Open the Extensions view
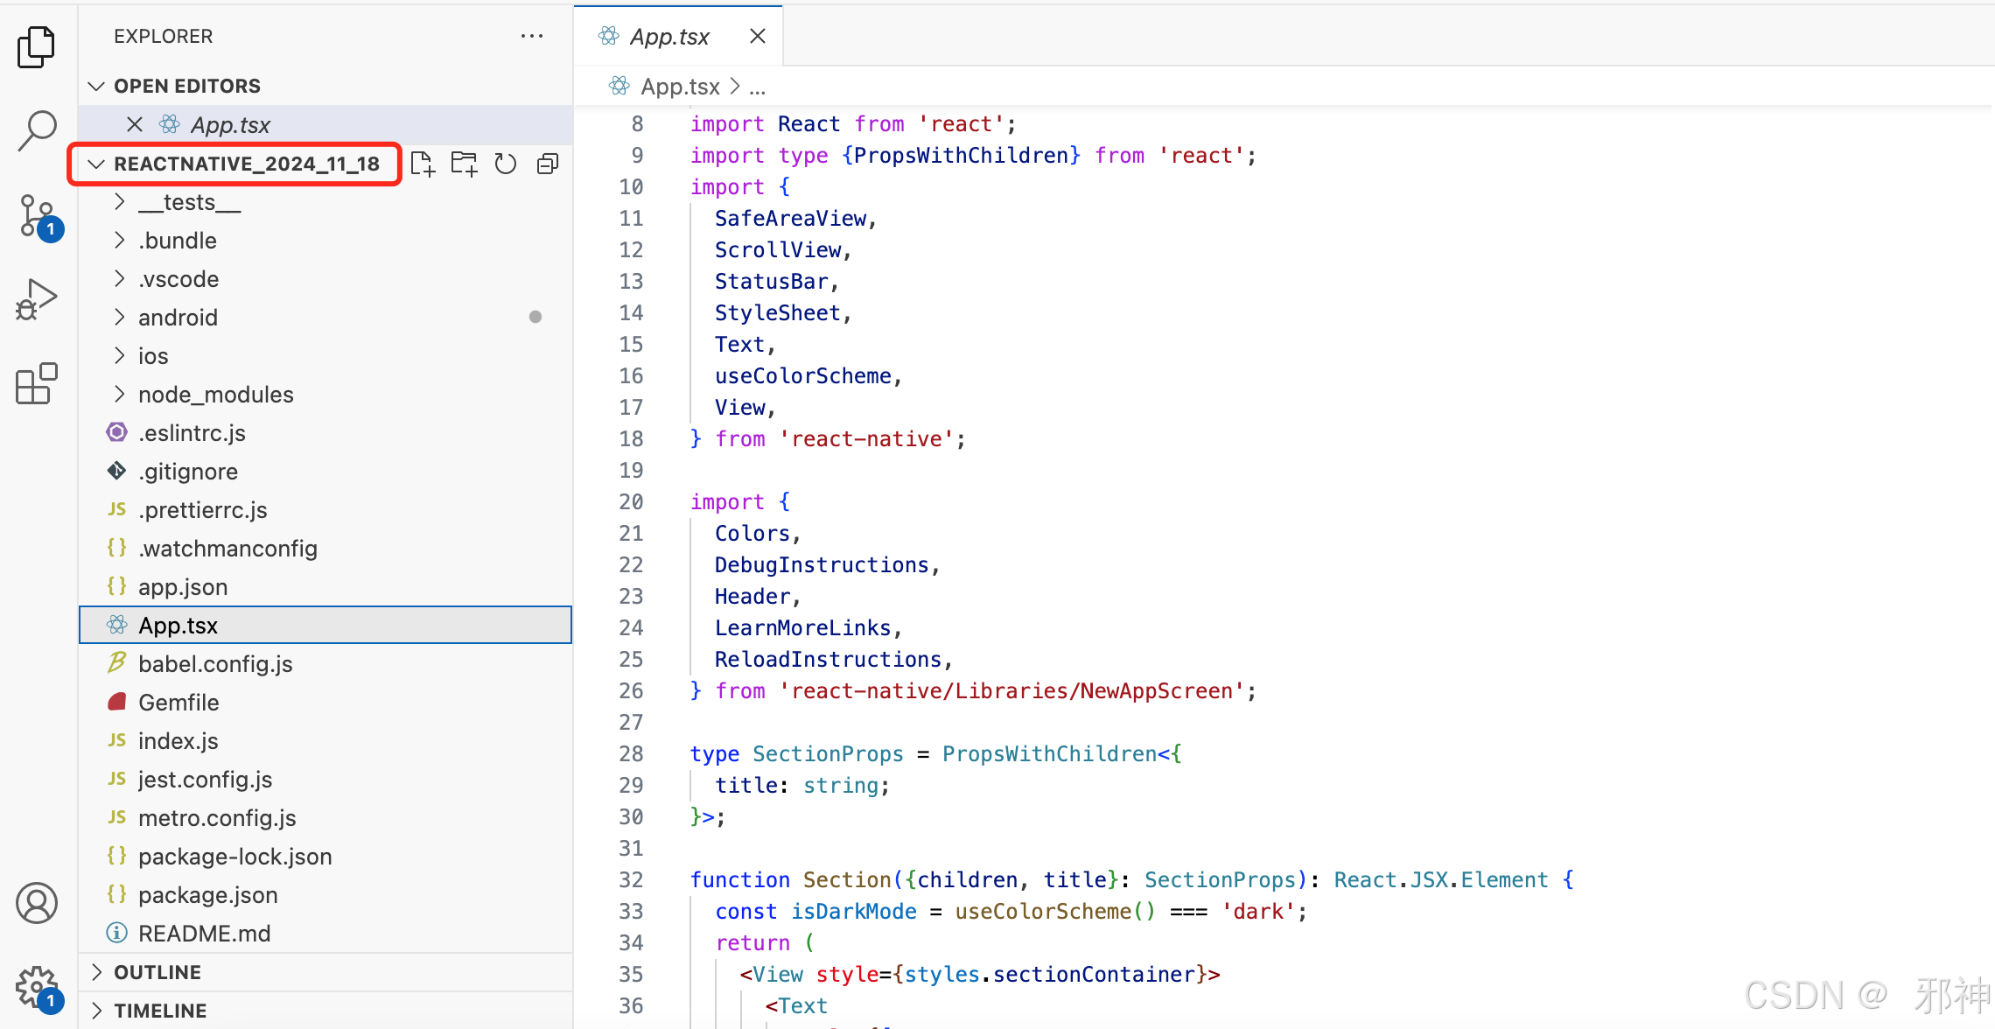The image size is (1995, 1029). click(37, 384)
